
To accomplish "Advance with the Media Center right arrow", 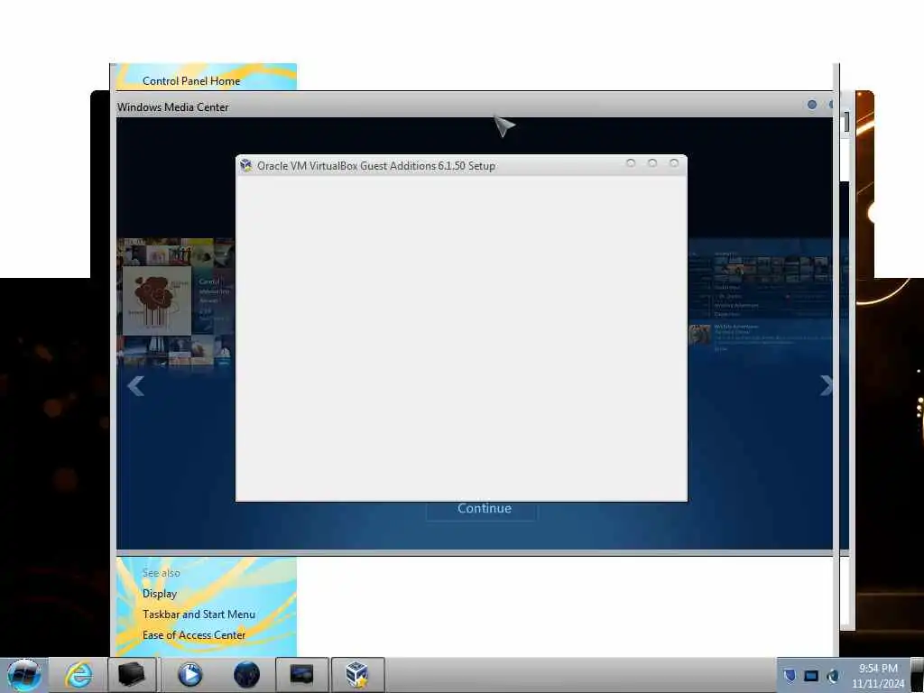I will click(x=826, y=385).
